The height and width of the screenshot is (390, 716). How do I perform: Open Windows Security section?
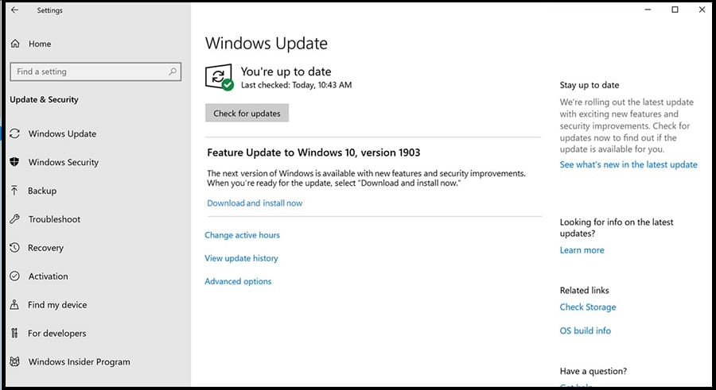tap(64, 162)
